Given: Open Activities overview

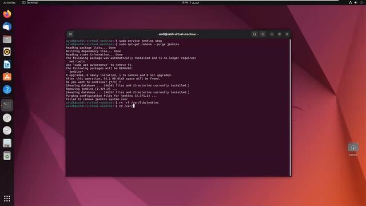Looking at the screenshot, I should click(x=9, y=2).
